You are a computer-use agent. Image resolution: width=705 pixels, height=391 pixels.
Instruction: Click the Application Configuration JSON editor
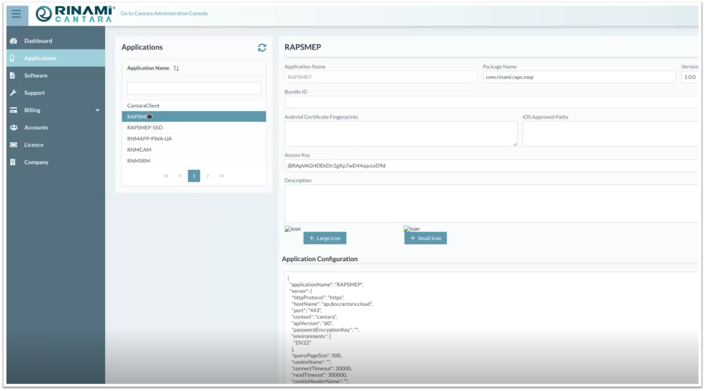(491, 328)
